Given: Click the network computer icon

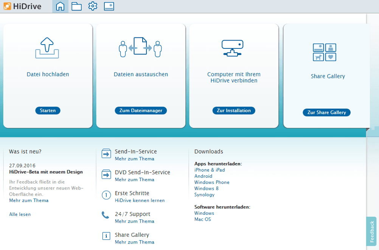Looking at the screenshot, I should (x=233, y=48).
